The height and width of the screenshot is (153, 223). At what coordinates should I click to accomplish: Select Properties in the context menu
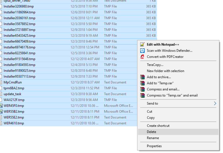pos(154,146)
